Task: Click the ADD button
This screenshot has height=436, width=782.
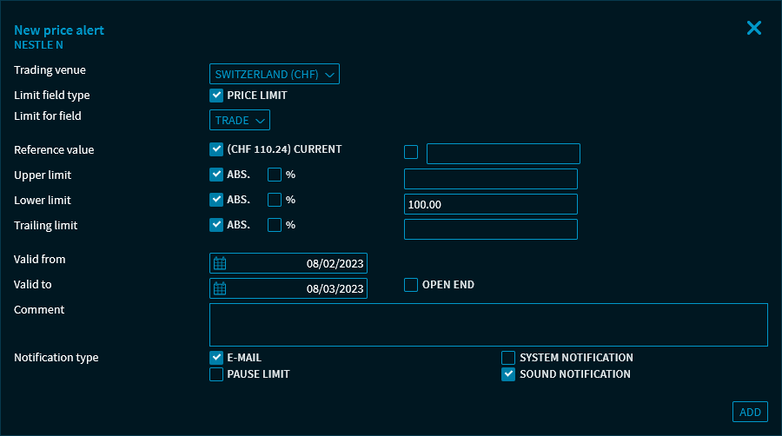Action: (750, 412)
